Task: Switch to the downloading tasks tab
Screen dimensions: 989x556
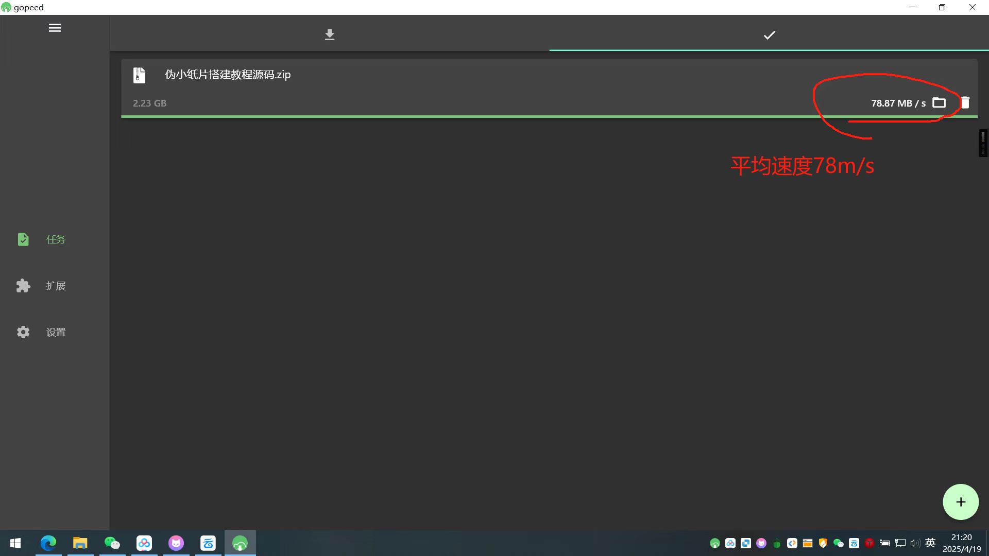Action: click(x=330, y=34)
